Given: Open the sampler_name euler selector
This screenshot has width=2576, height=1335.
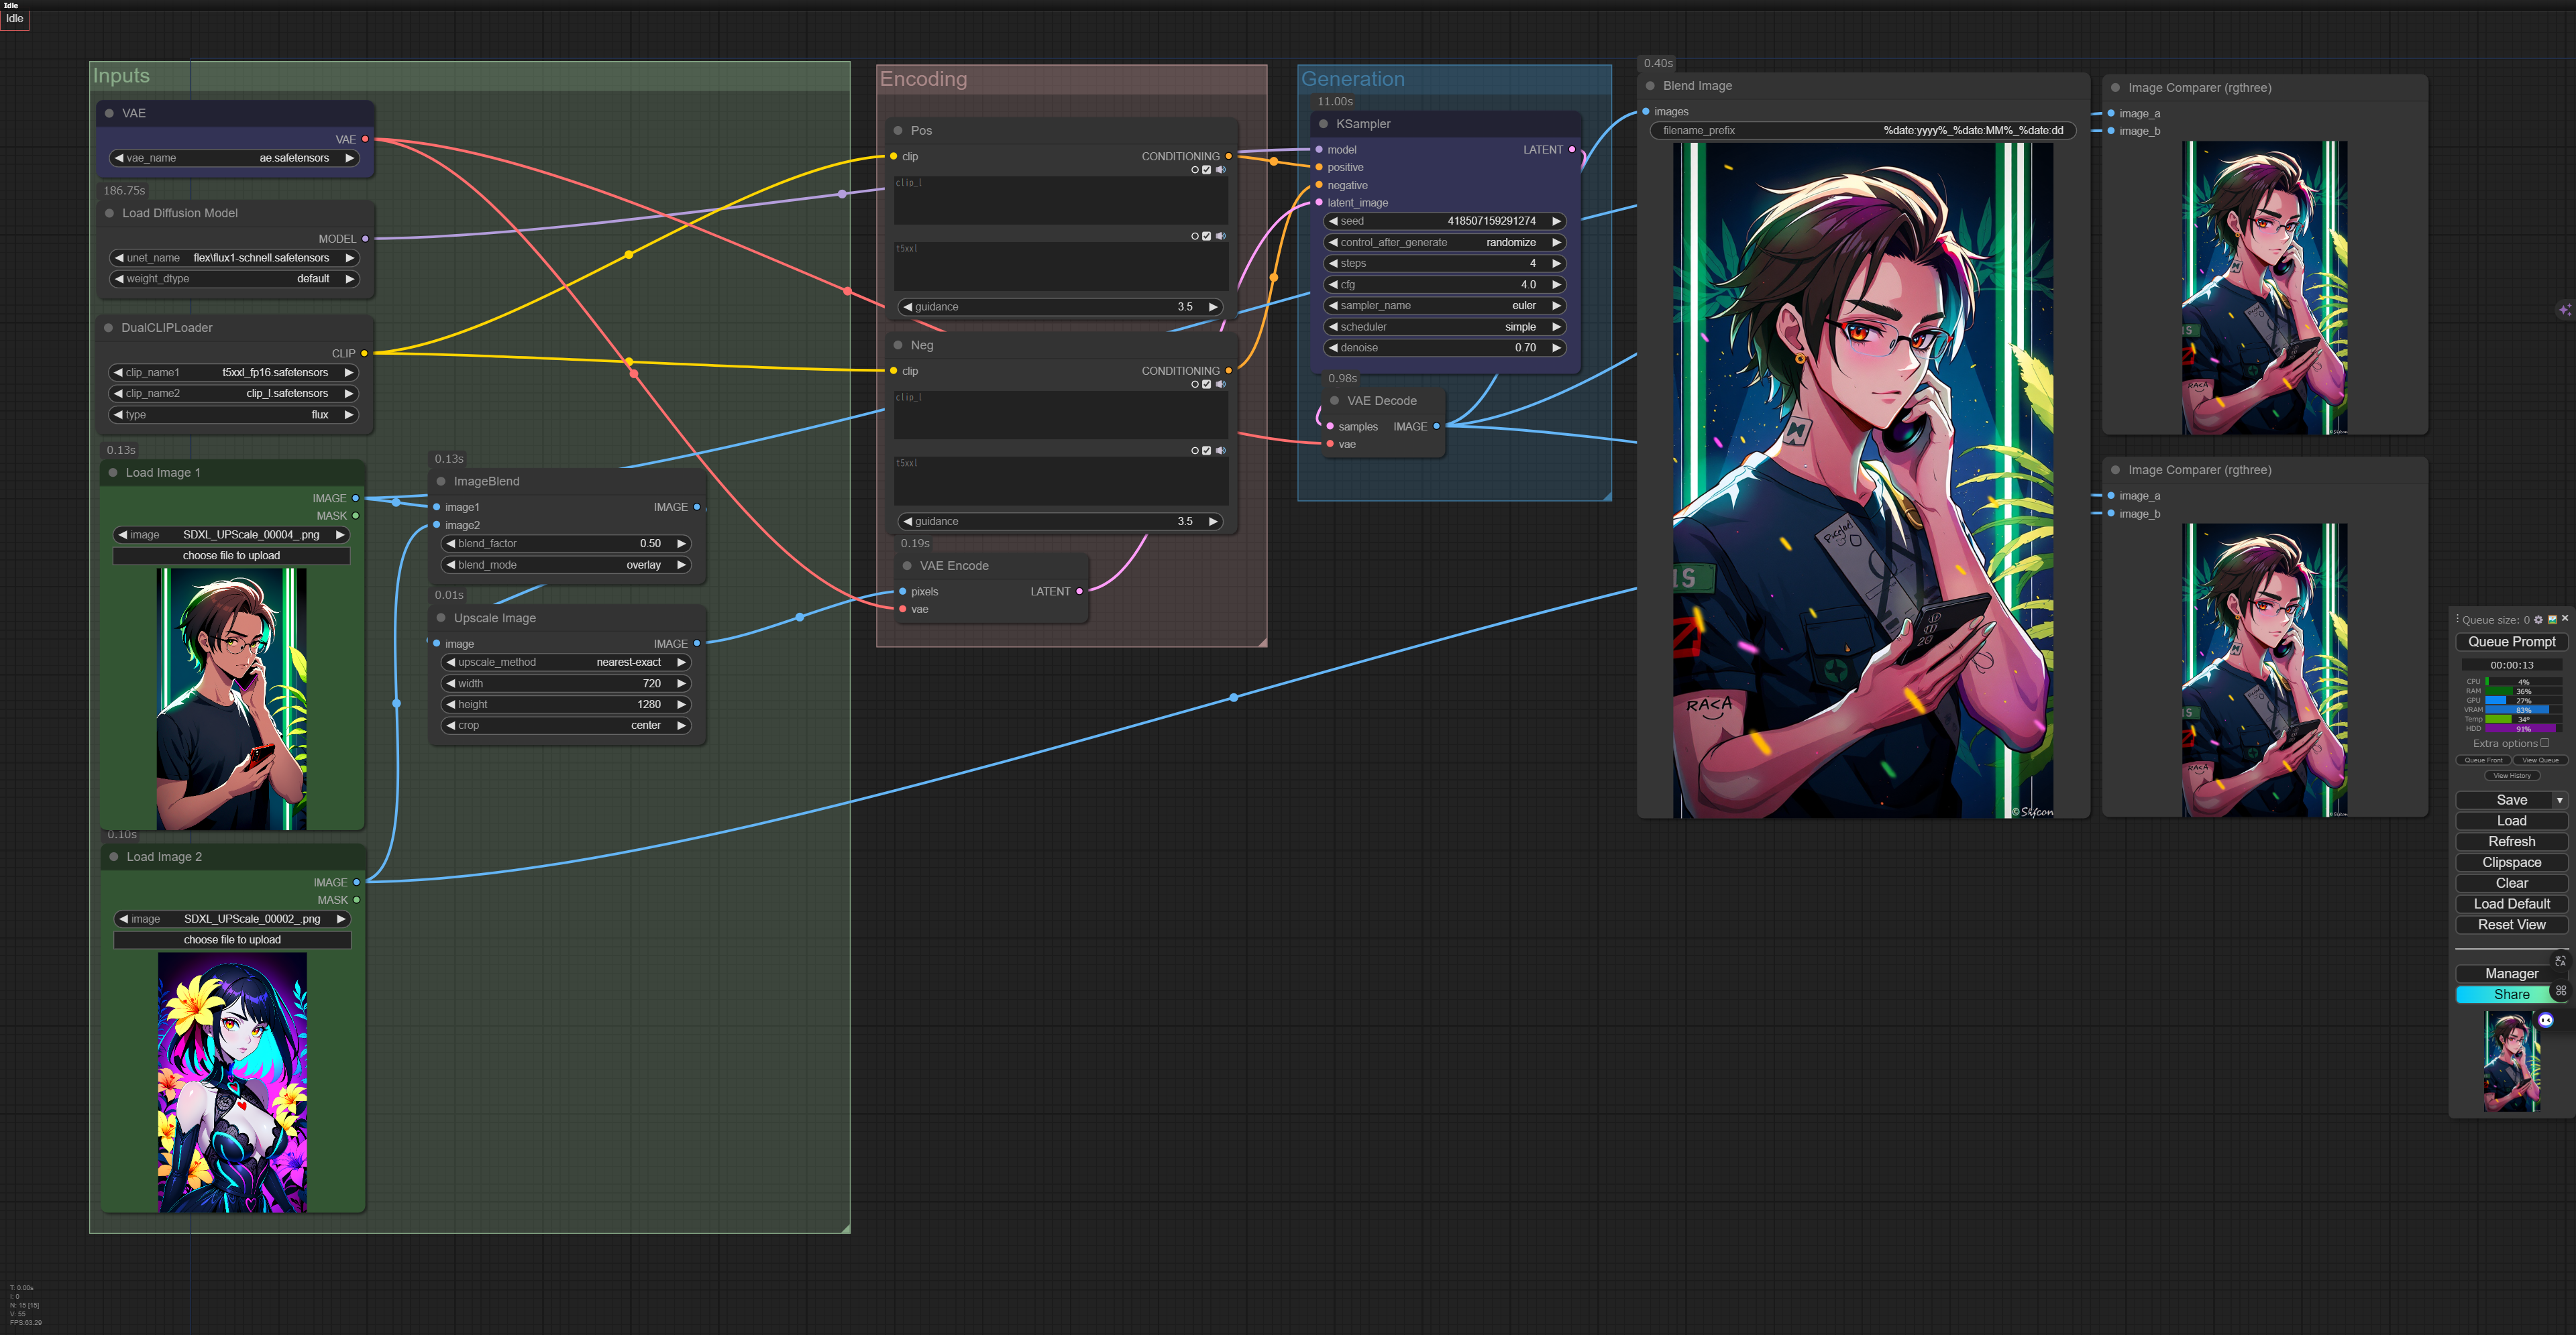Looking at the screenshot, I should point(1444,306).
